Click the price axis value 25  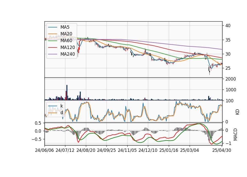coord(228,68)
